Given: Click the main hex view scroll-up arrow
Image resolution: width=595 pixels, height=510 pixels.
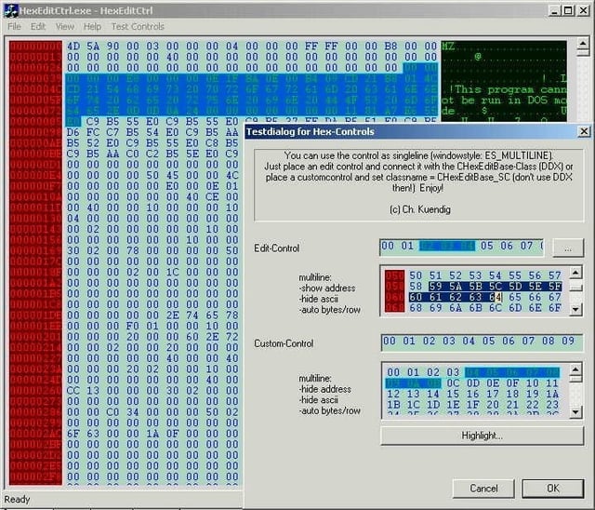Looking at the screenshot, I should point(583,44).
